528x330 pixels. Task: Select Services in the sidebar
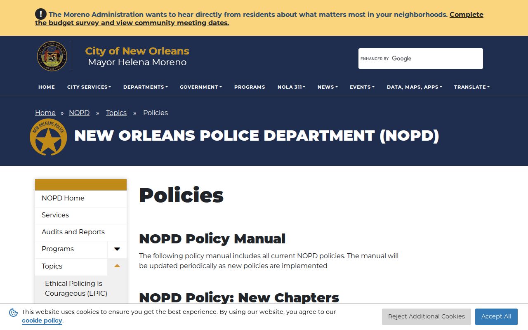(81, 215)
